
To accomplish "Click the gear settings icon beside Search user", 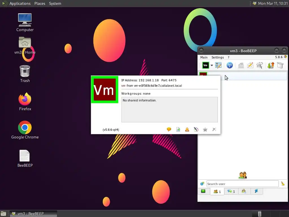I will coord(202,184).
